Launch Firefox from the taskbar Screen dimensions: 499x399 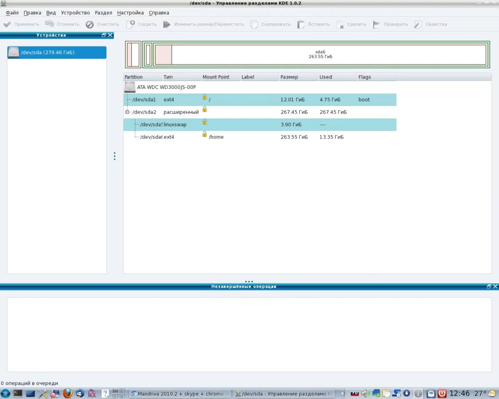pos(68,393)
